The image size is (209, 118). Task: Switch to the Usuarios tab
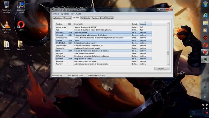point(110,18)
